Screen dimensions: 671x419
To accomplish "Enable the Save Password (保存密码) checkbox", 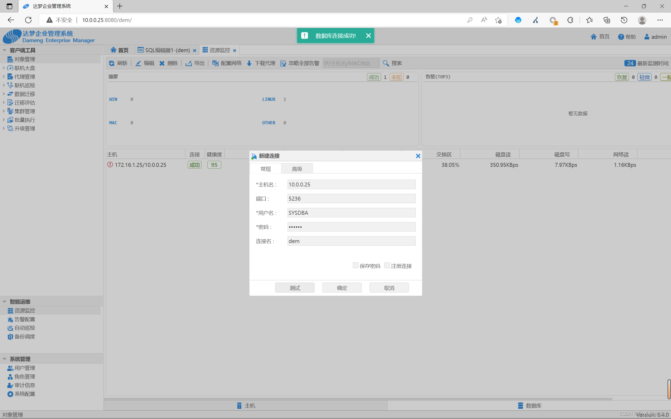I will 355,265.
